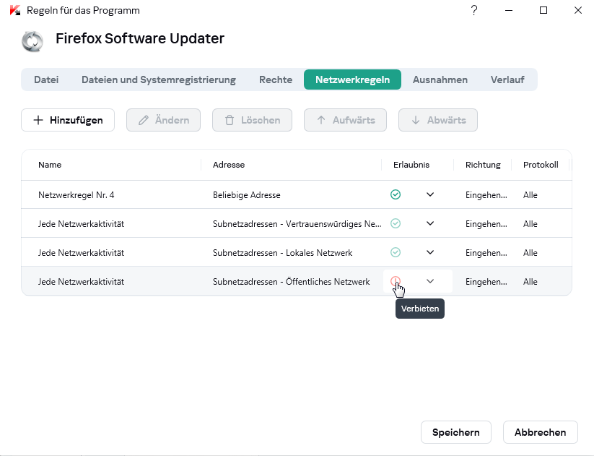Go to the Rechte tab
This screenshot has width=594, height=456.
(x=276, y=79)
